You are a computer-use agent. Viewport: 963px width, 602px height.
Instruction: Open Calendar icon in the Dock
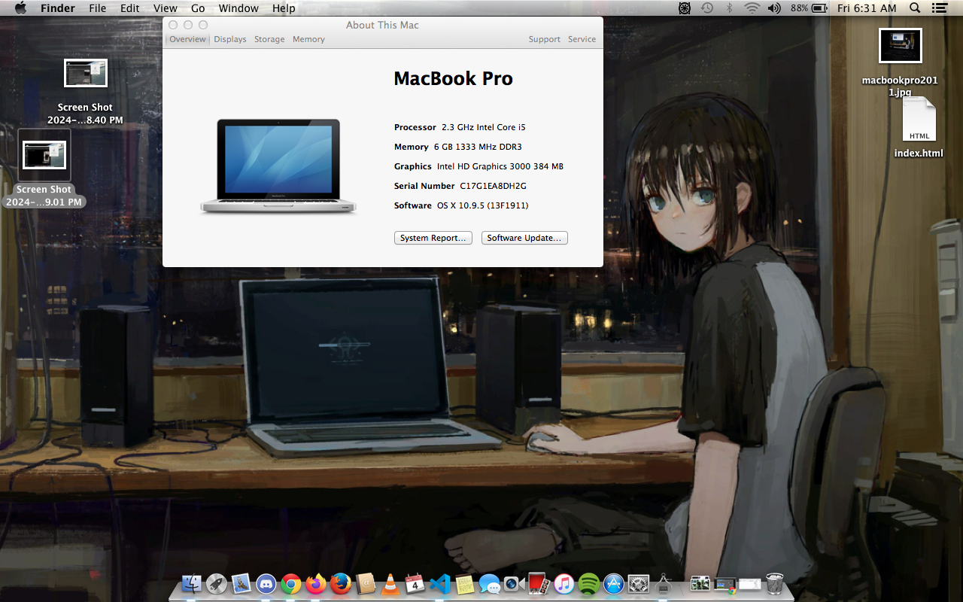pos(415,583)
